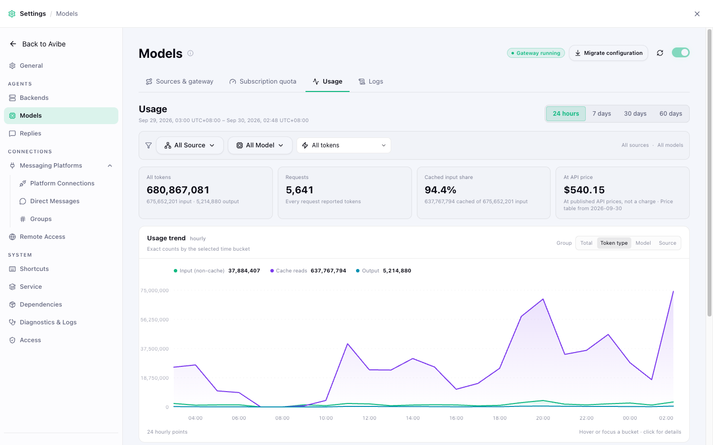
Task: Click Migrate configuration button
Action: (609, 53)
